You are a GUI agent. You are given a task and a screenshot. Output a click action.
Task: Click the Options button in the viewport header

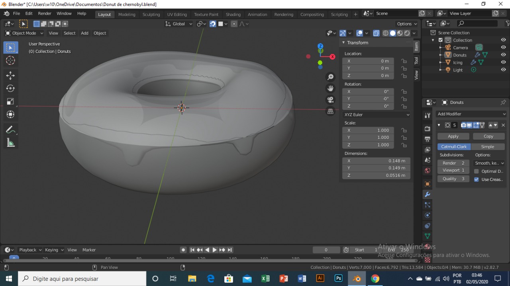pos(407,24)
